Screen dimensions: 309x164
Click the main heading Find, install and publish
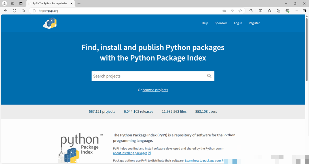pyautogui.click(x=153, y=53)
